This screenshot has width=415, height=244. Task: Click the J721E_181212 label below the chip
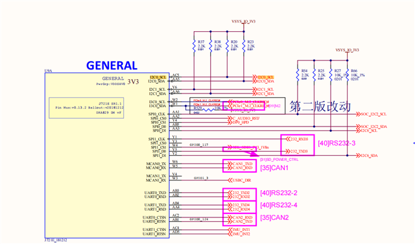tap(56, 240)
